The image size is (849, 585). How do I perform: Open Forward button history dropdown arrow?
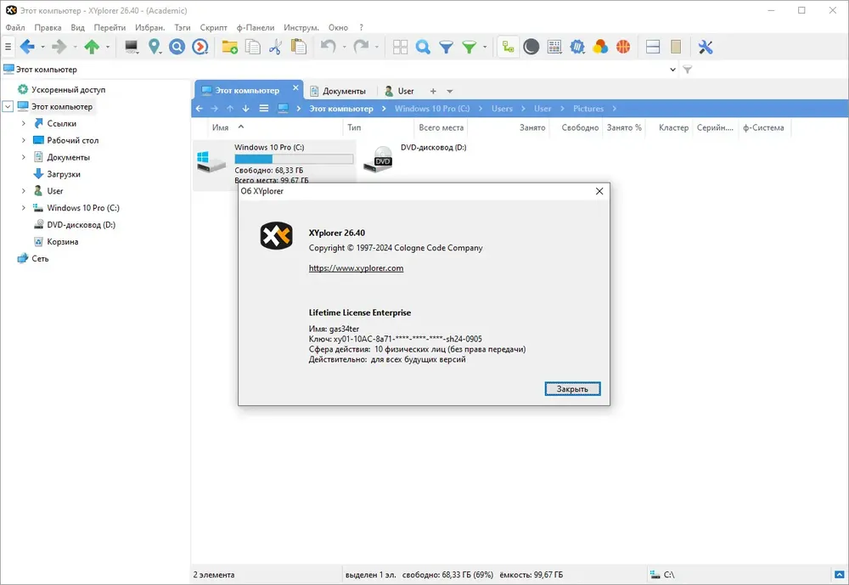coord(75,48)
